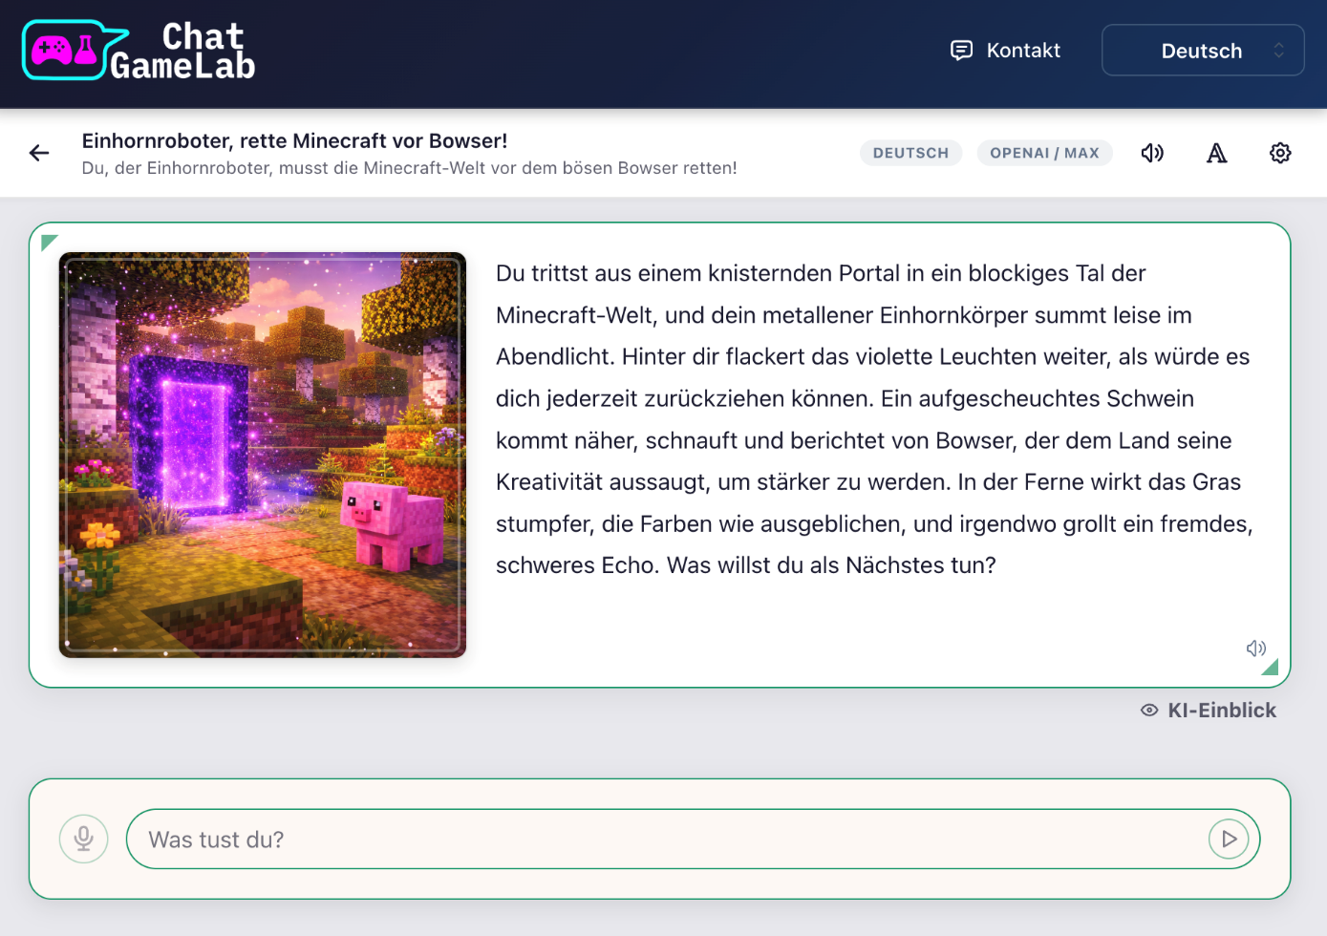Open the settings gear
Screen dimensions: 1327x936
click(x=1280, y=153)
